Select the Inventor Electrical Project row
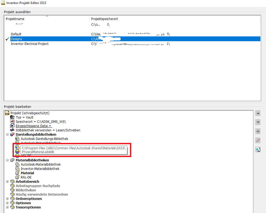The width and height of the screenshot is (266, 213). [x=30, y=44]
